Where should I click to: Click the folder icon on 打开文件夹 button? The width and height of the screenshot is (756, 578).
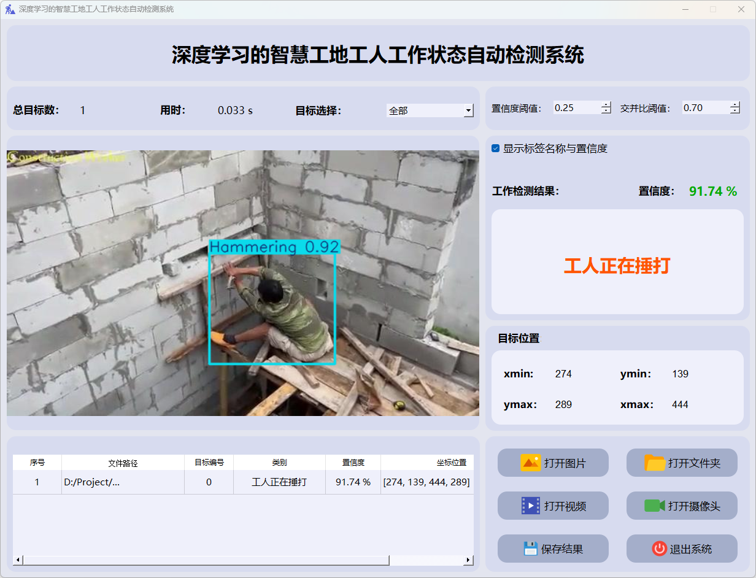[x=655, y=463]
